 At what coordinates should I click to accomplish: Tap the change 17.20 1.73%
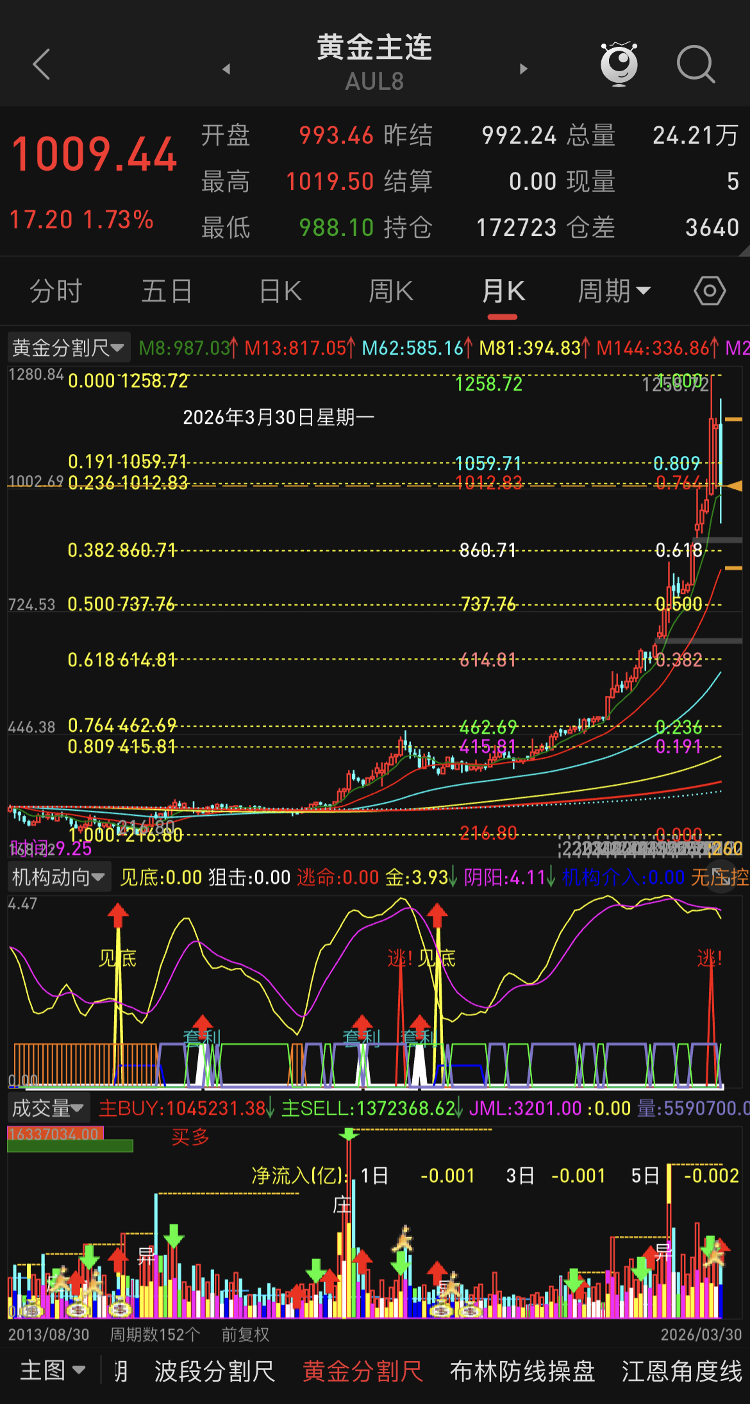81,220
